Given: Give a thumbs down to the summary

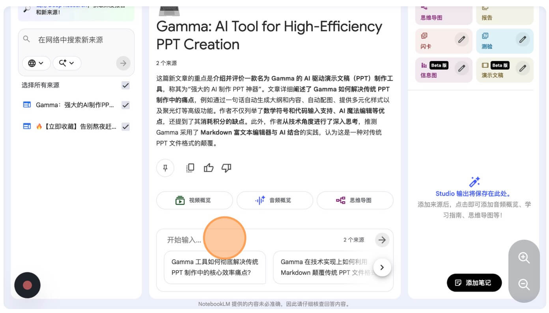Looking at the screenshot, I should pos(226,168).
